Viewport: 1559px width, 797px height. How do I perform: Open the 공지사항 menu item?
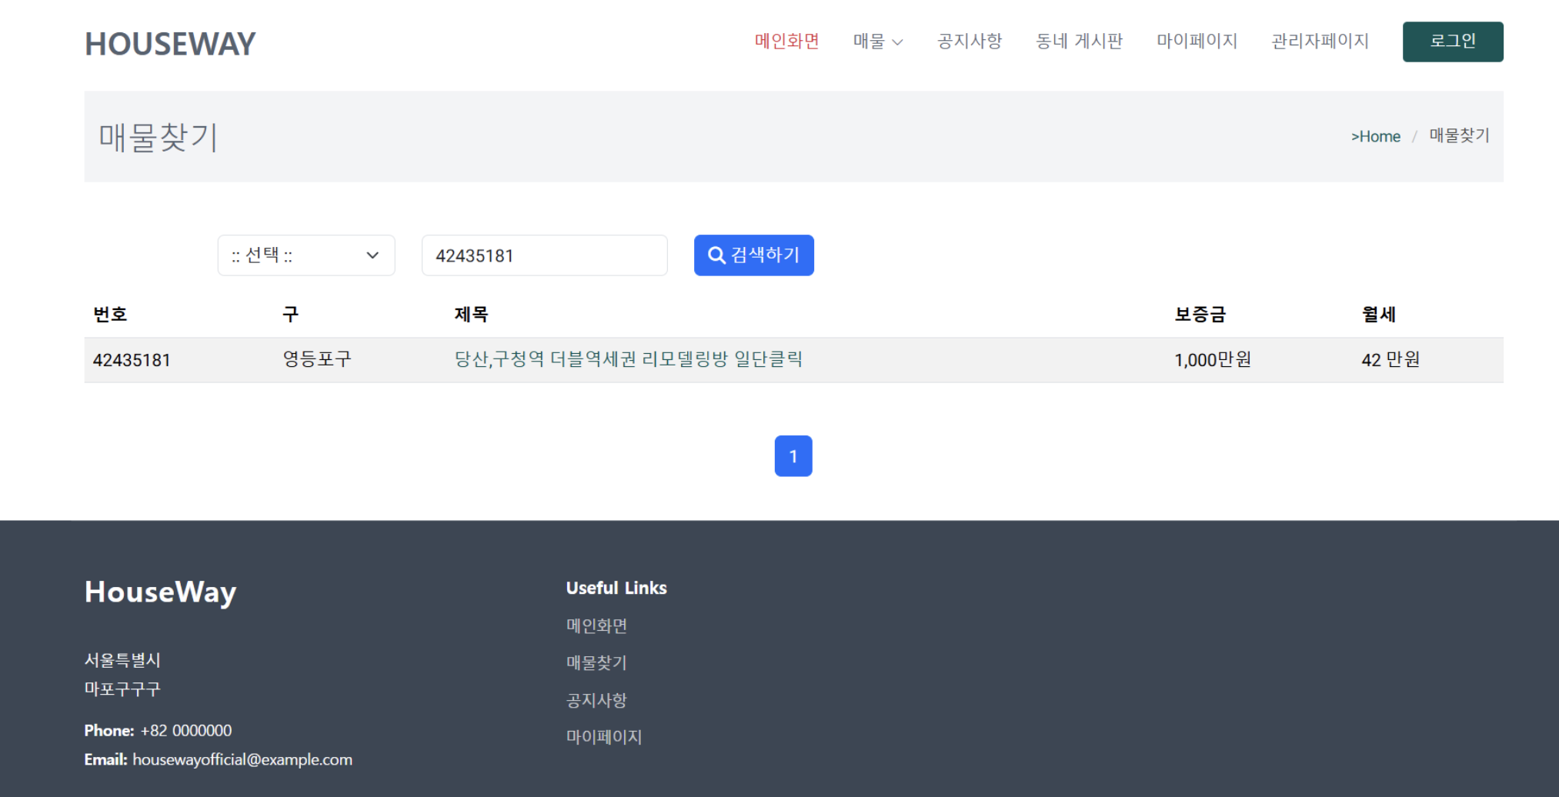(969, 42)
